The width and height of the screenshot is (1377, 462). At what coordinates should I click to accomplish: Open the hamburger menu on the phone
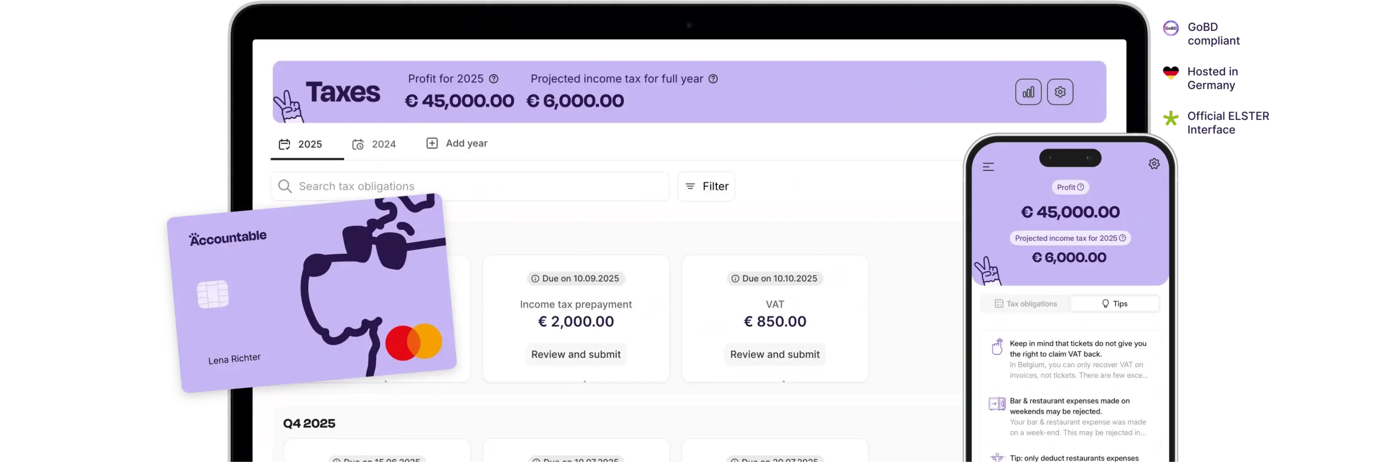[x=988, y=167]
